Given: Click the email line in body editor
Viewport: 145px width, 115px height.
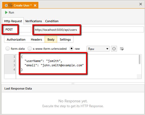Looking at the screenshot, I should pos(54,65).
